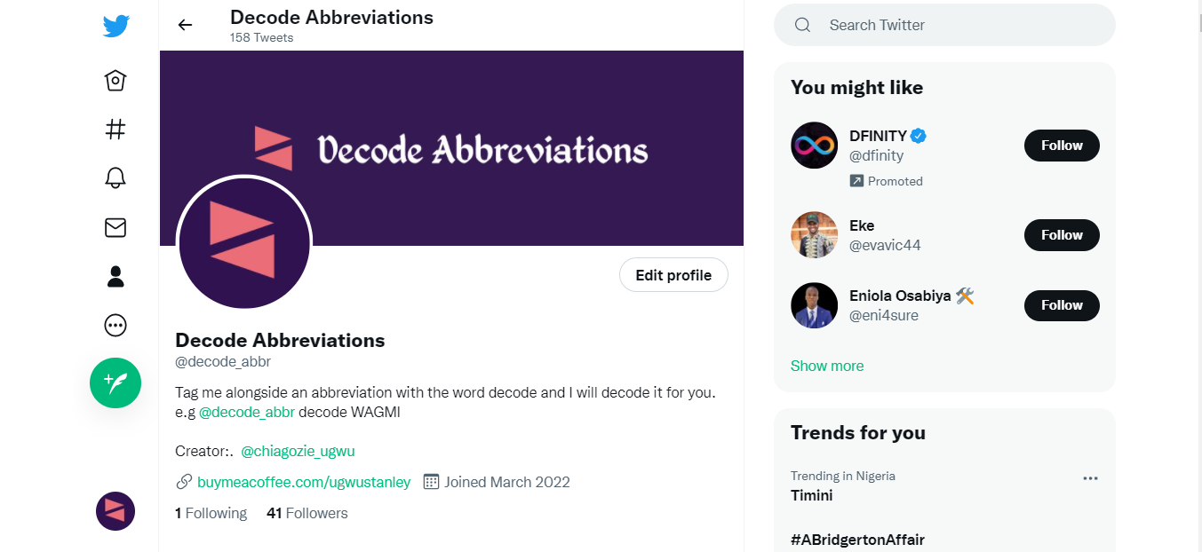The image size is (1202, 552).
Task: Click the Promoted arrow icon under DFINITY
Action: 856,181
